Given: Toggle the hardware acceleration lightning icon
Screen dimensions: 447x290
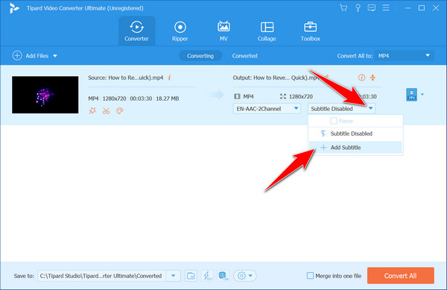Looking at the screenshot, I should tap(207, 276).
